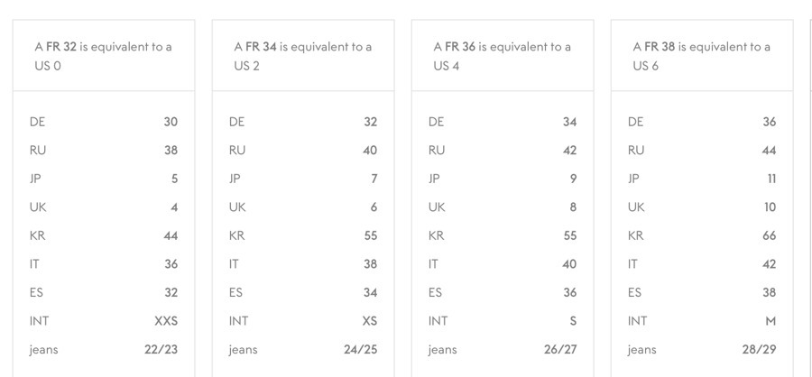This screenshot has height=377, width=812.
Task: Click the IT 40 value in FR 36 card
Action: tap(569, 264)
